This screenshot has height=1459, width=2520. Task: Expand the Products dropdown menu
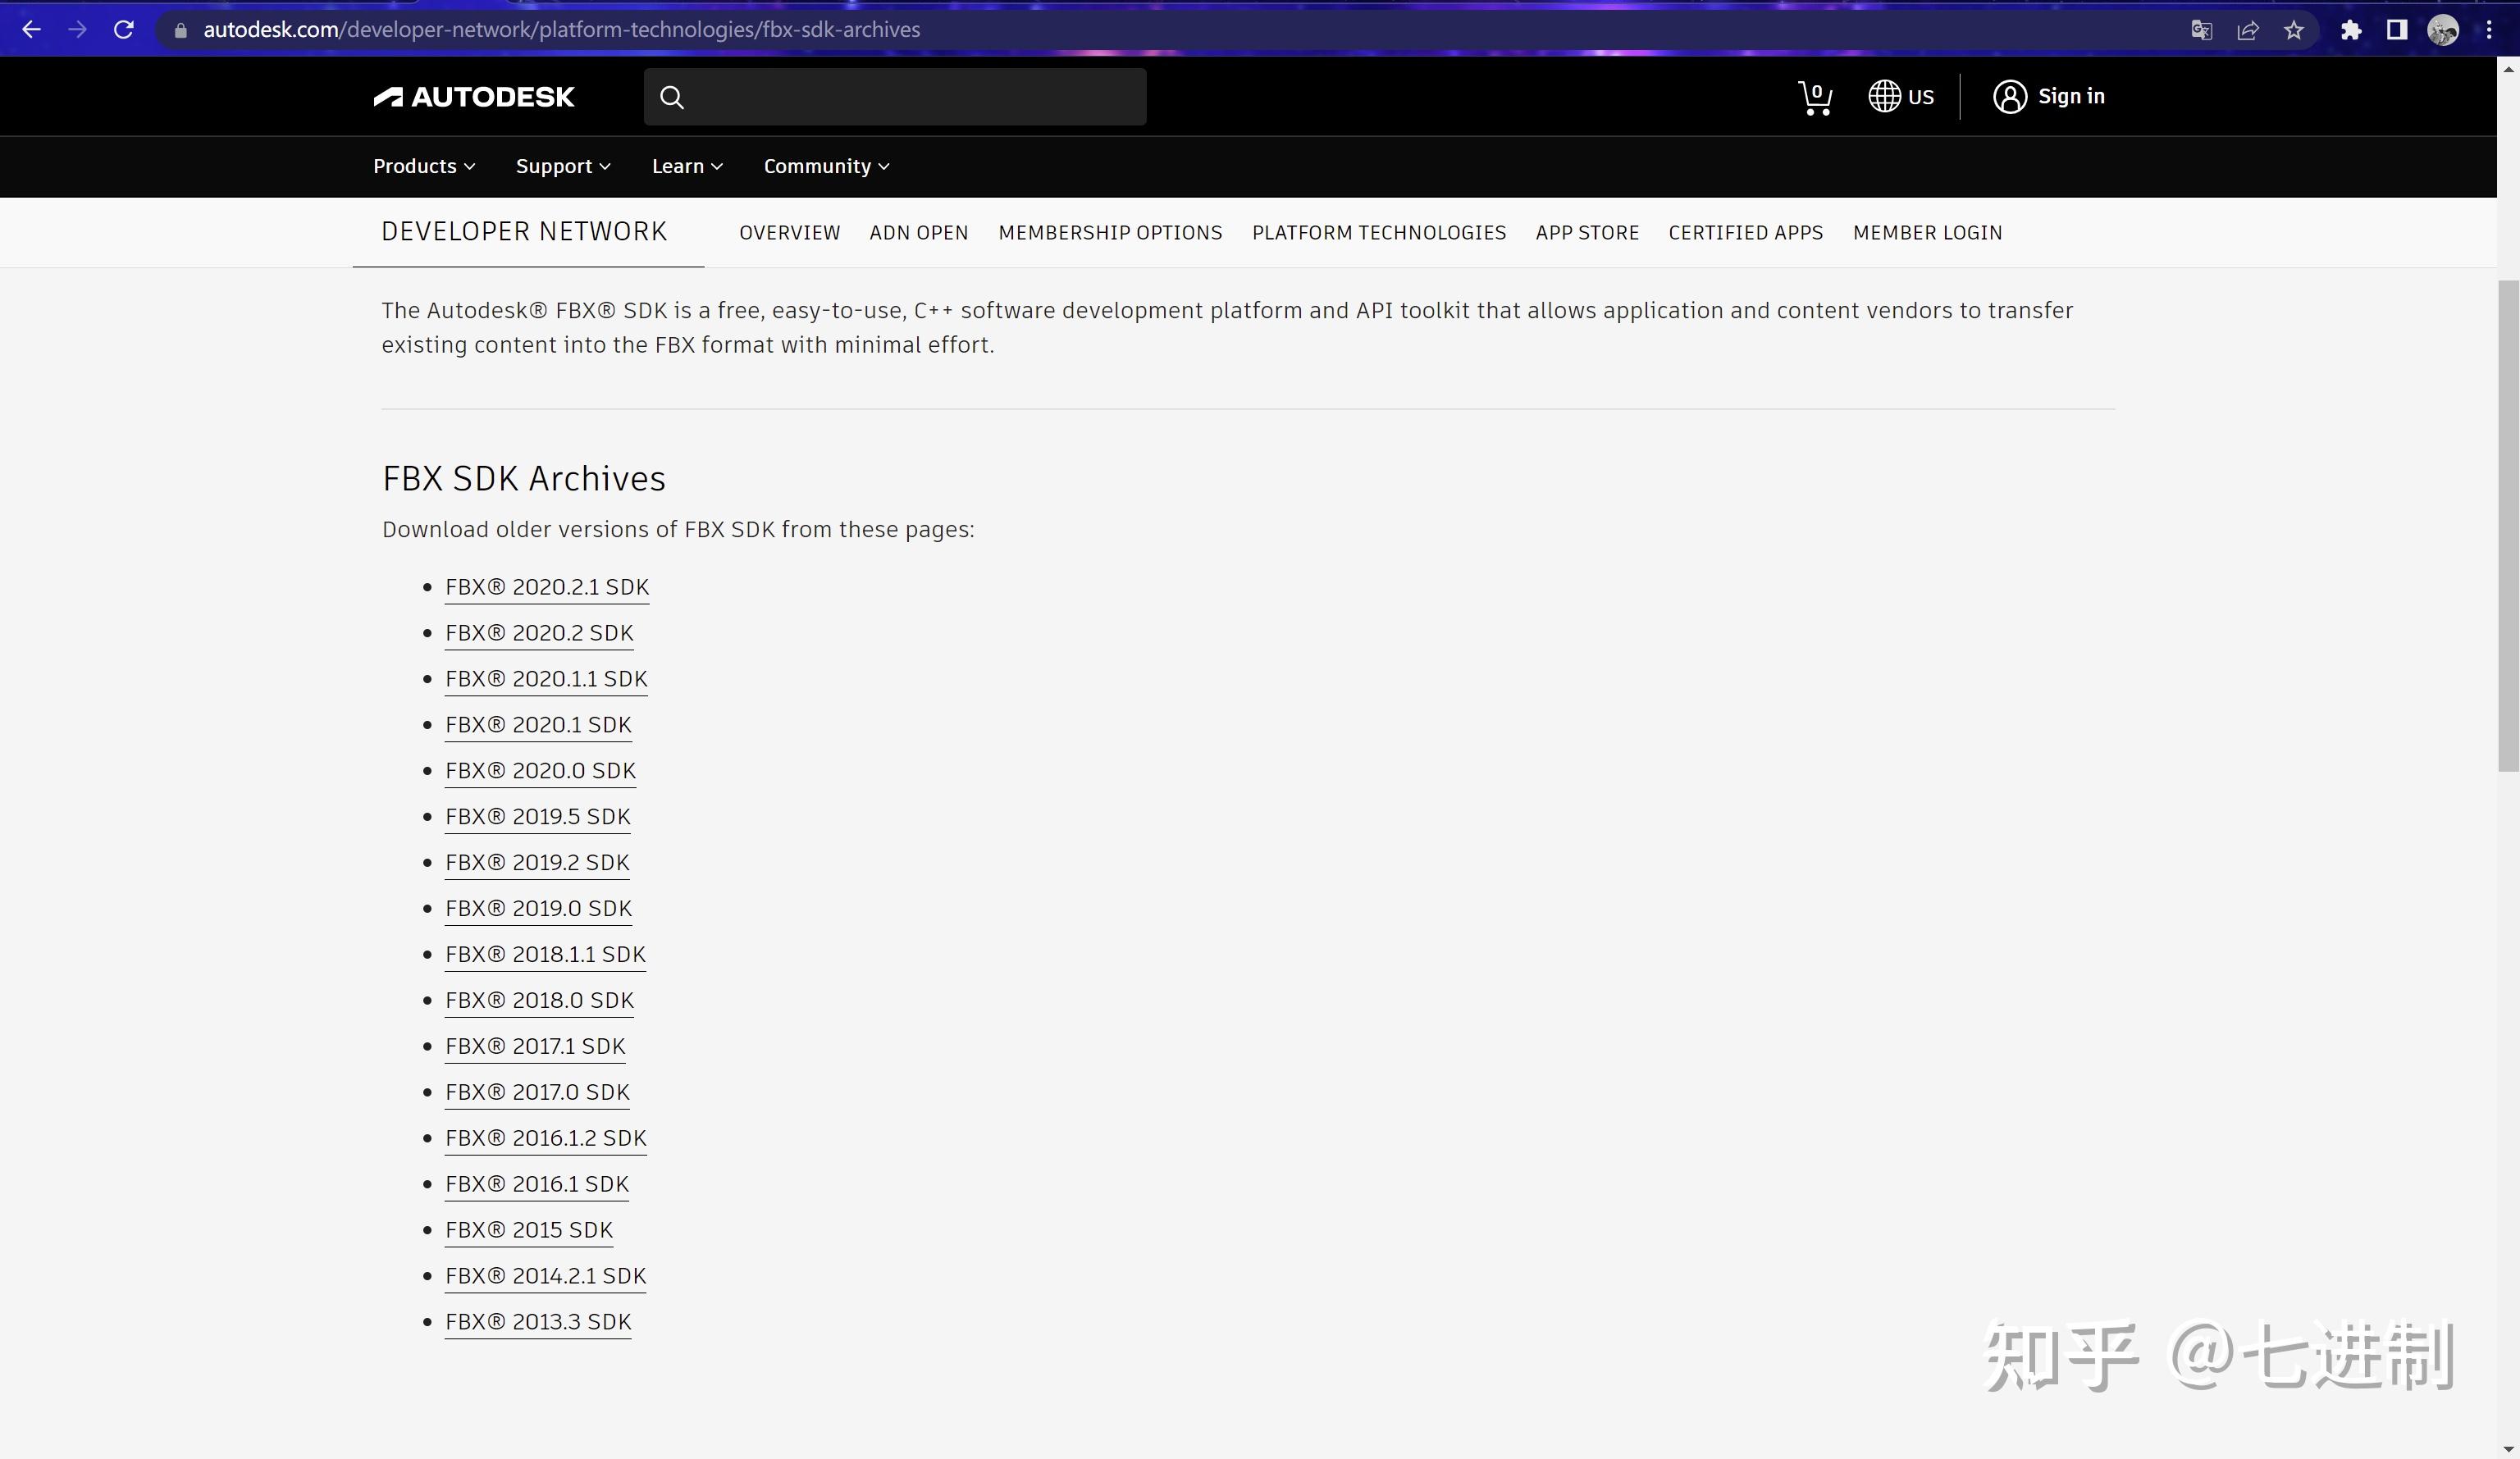(x=424, y=166)
